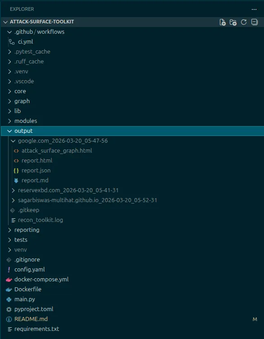
Task: Click the New File icon in explorer header
Action: (223, 22)
